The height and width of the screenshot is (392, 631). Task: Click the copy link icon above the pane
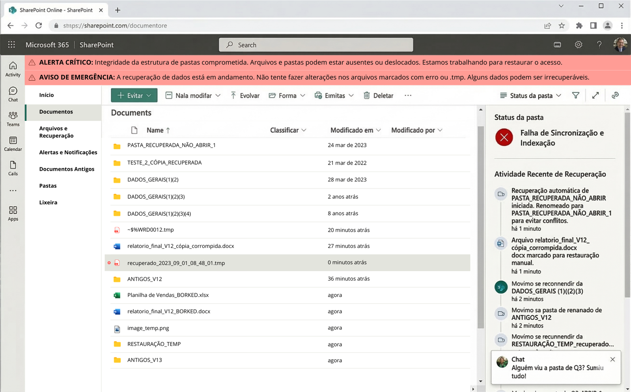pyautogui.click(x=615, y=95)
